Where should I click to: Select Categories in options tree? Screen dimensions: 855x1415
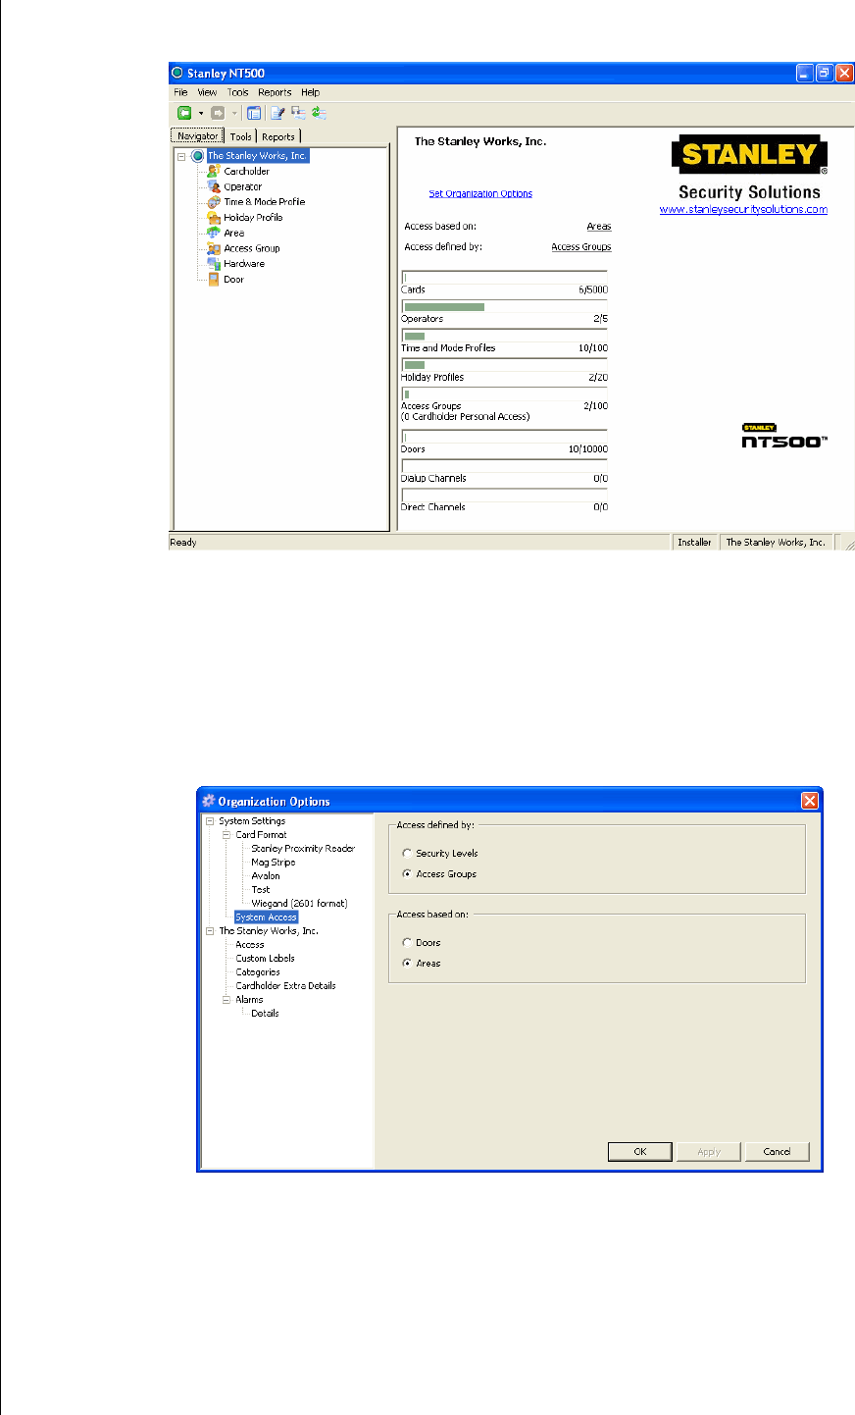tap(258, 972)
